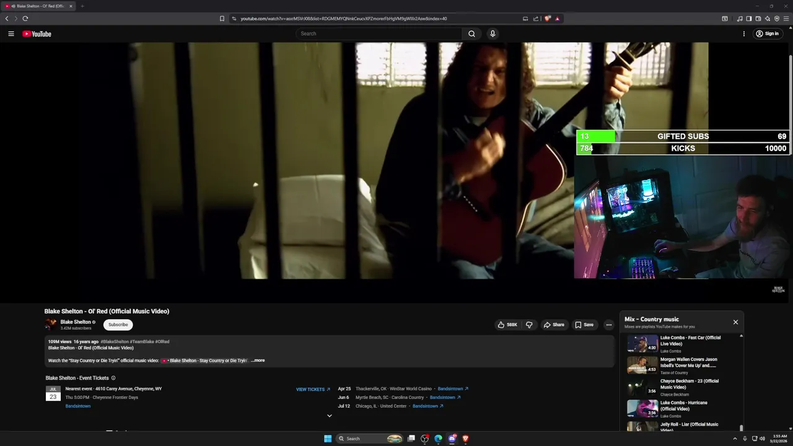793x446 pixels.
Task: Click VIEW TICKETS link
Action: (313, 390)
